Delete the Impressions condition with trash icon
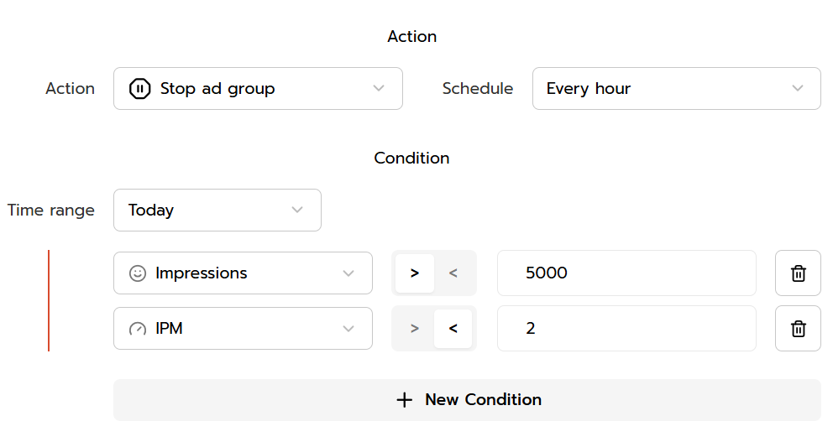 pyautogui.click(x=798, y=273)
